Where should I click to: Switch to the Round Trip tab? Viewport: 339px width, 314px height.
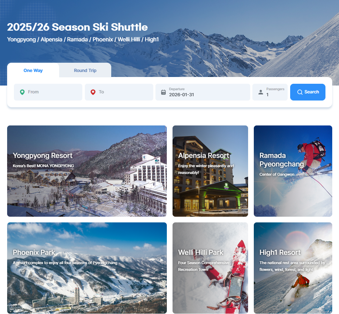click(85, 70)
